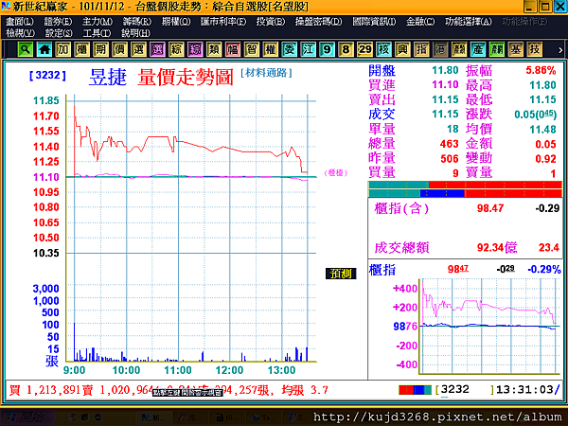Click the 櫃指(含) index row
Viewport: 568px width, 426px height.
tap(467, 208)
